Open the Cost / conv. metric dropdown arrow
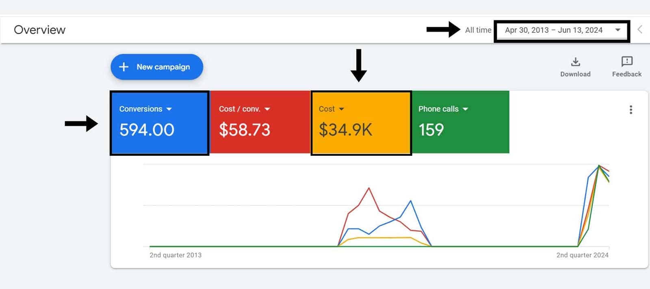This screenshot has width=650, height=289. click(267, 109)
